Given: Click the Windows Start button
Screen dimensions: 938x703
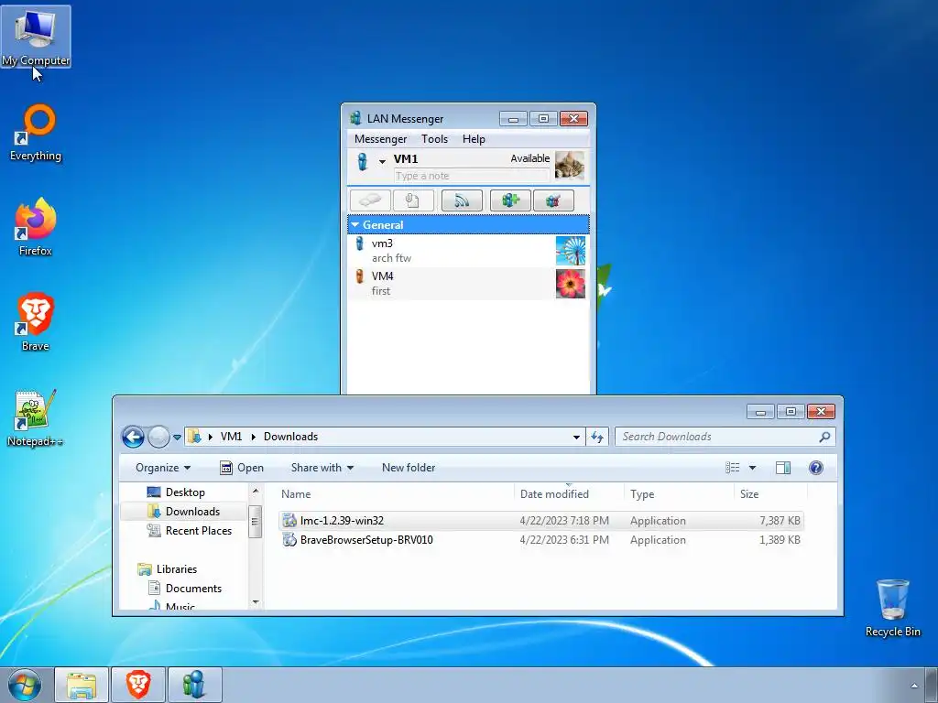Looking at the screenshot, I should point(24,685).
